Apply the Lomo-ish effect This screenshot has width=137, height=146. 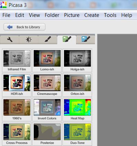tap(47, 60)
